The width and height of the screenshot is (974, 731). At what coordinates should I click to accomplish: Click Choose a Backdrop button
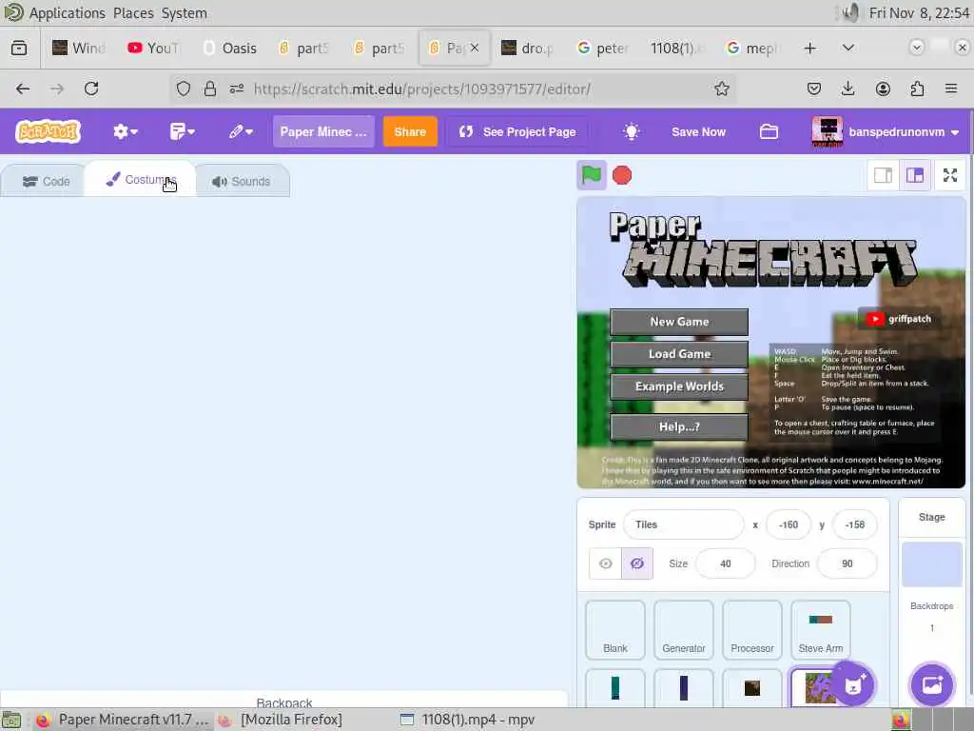(x=932, y=684)
